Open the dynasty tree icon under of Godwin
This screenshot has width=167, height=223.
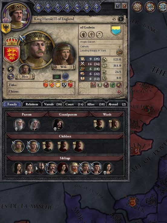pyautogui.click(x=91, y=35)
